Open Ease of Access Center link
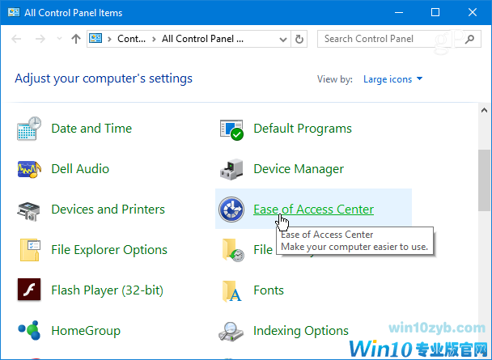 [313, 210]
